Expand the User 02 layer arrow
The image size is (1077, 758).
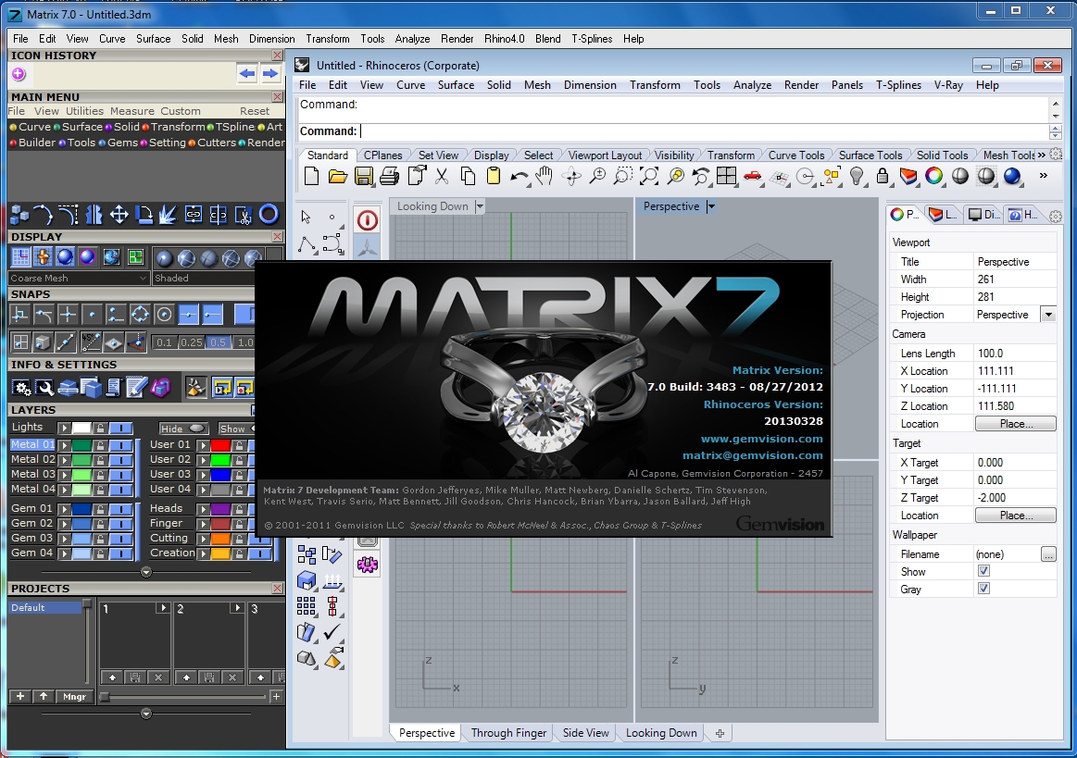pos(204,460)
